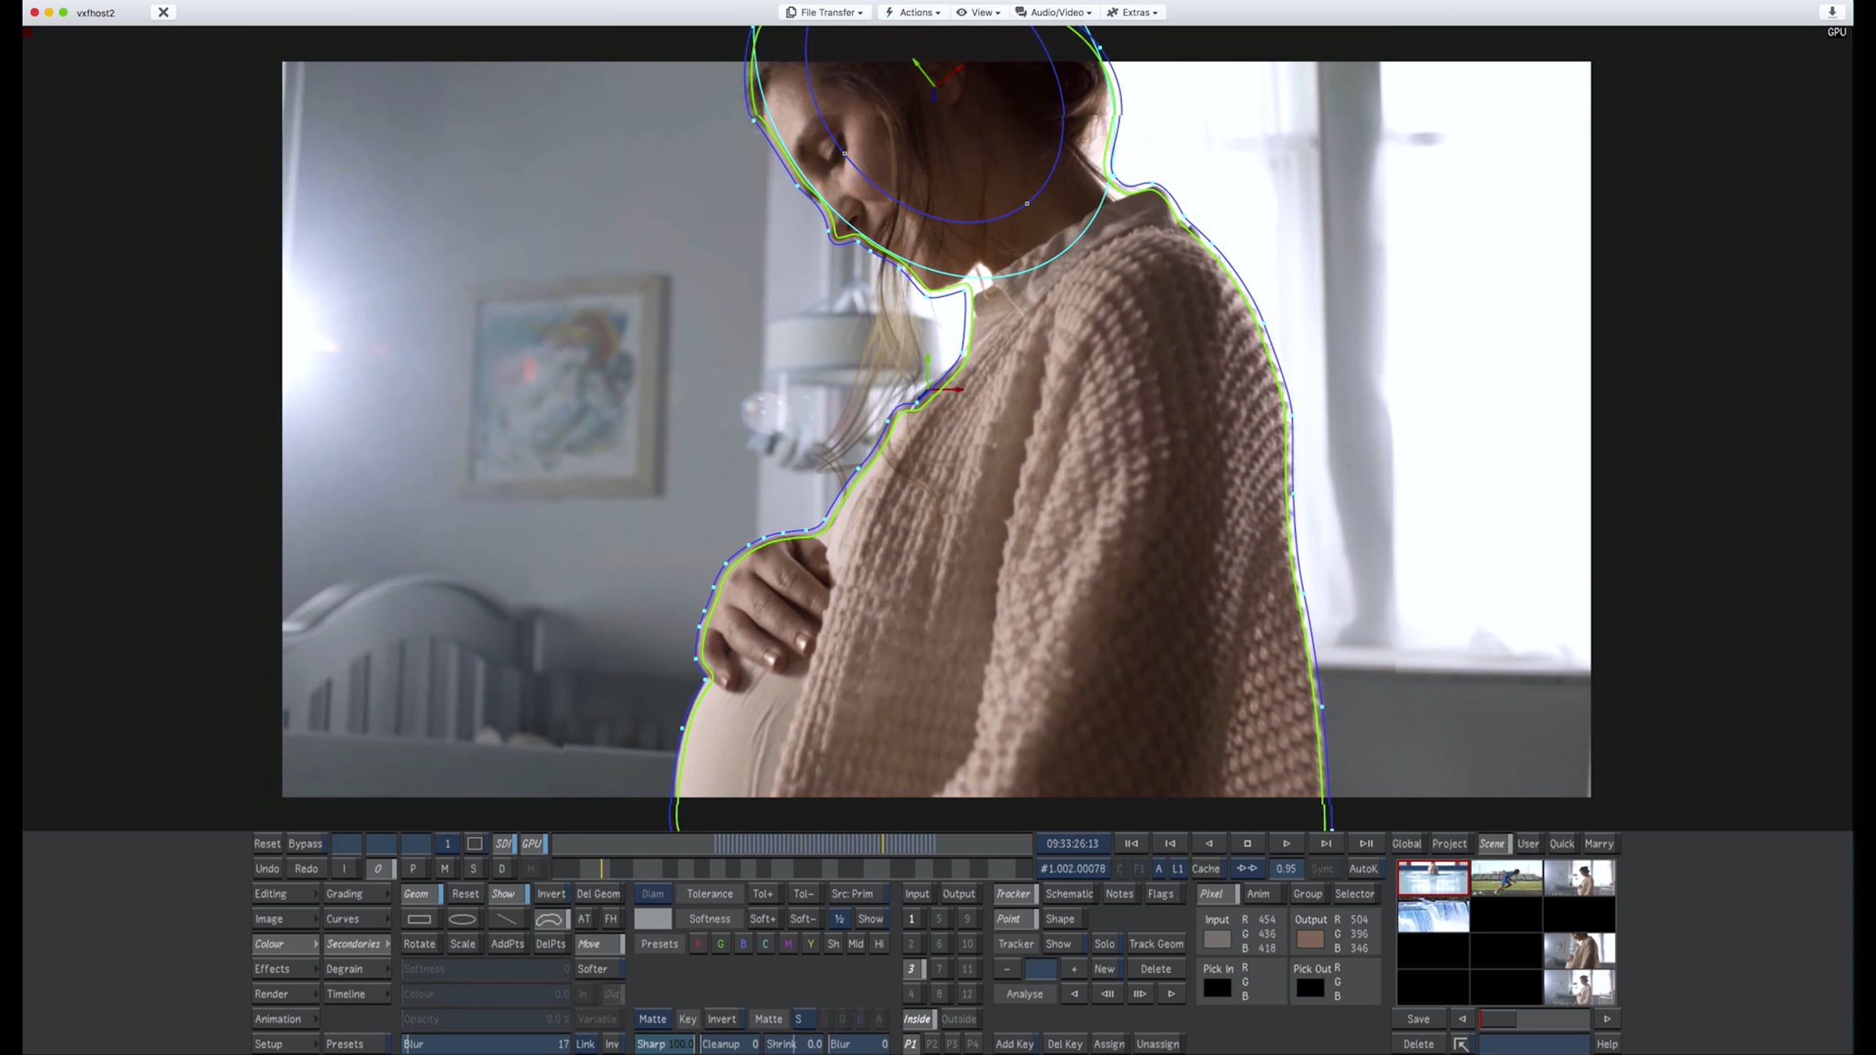
Task: Switch to the Schematic tab
Action: [1069, 894]
